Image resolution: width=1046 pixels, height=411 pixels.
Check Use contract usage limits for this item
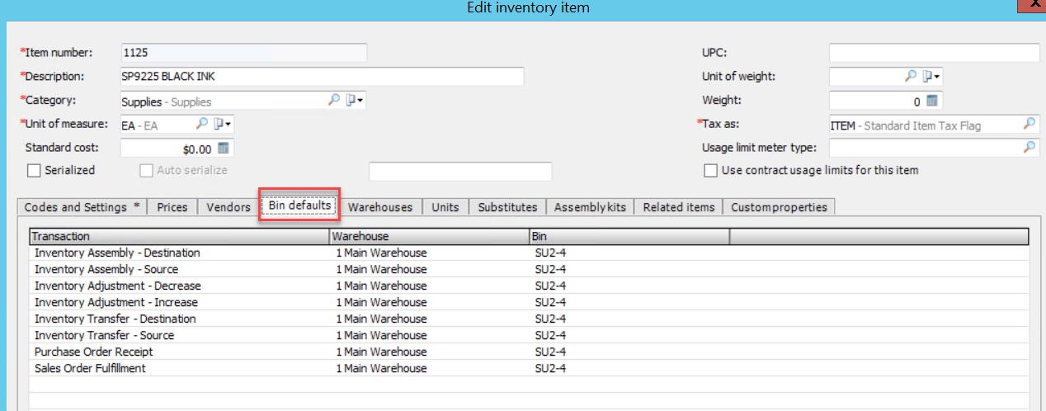(710, 170)
